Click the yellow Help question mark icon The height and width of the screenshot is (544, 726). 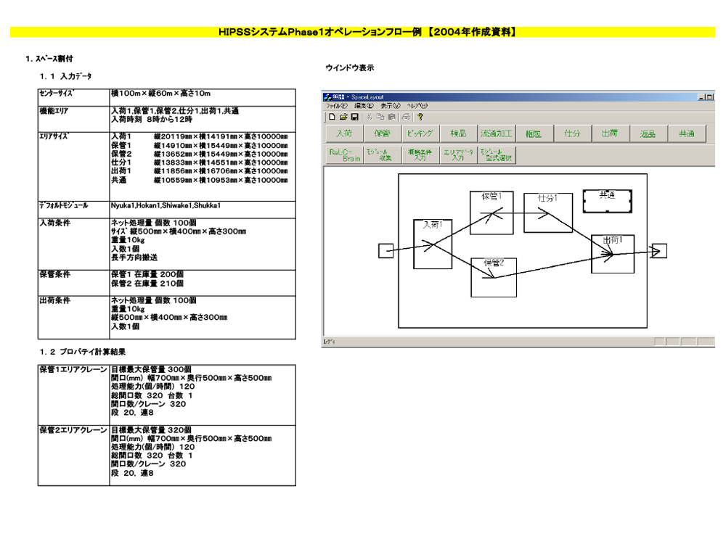[x=420, y=117]
